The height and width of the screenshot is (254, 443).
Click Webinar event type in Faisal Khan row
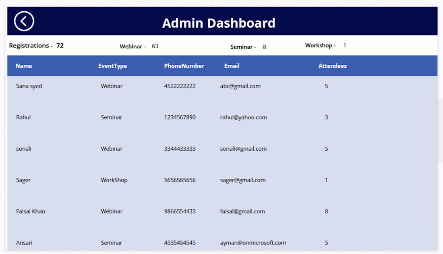112,211
